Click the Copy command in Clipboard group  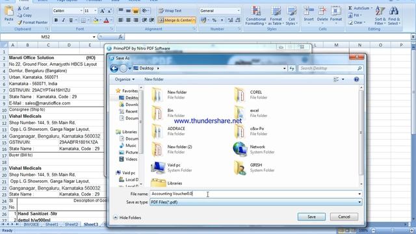[25, 16]
